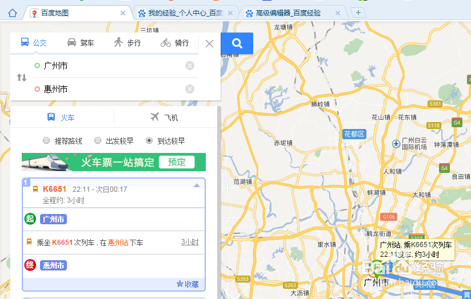The height and width of the screenshot is (299, 471).
Task: Close the route planning panel
Action: [209, 44]
